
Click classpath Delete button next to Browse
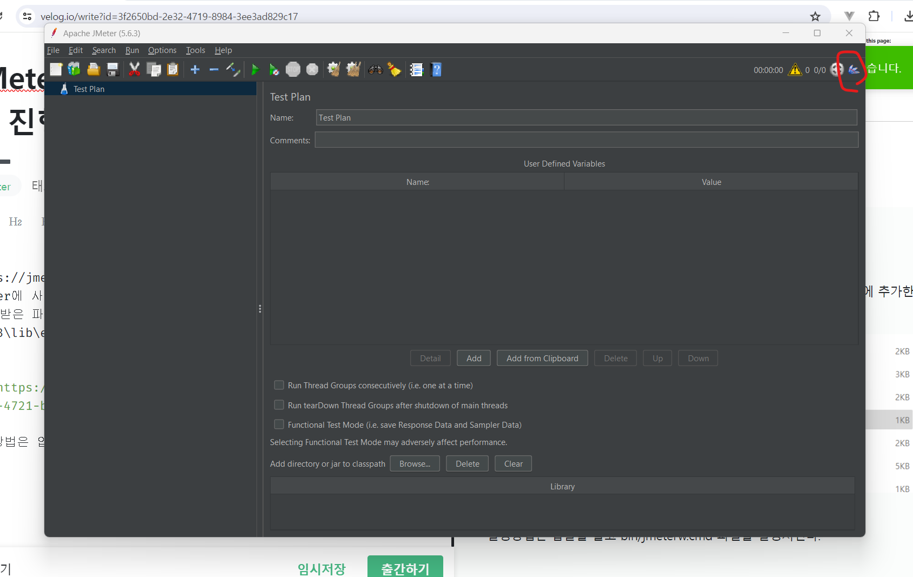point(467,463)
